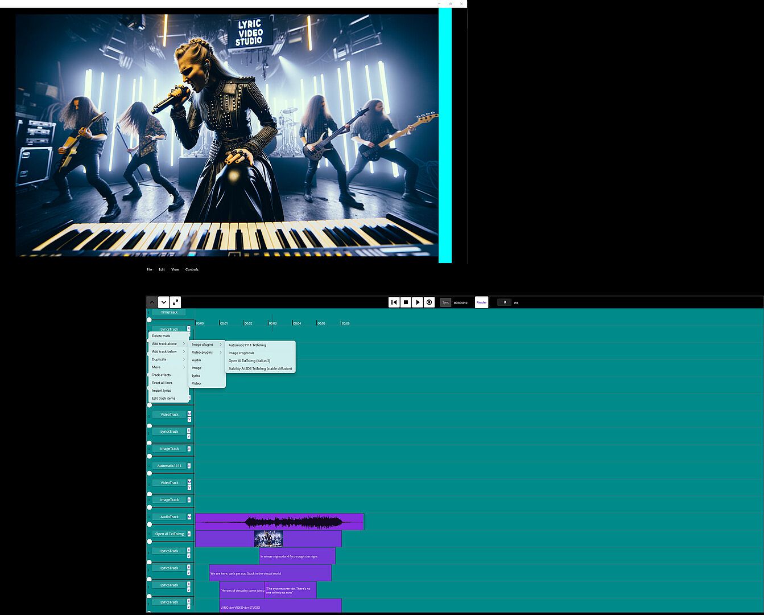Toggle R on the 'In winter nights' LyricsTrack
This screenshot has width=764, height=615.
tap(189, 549)
